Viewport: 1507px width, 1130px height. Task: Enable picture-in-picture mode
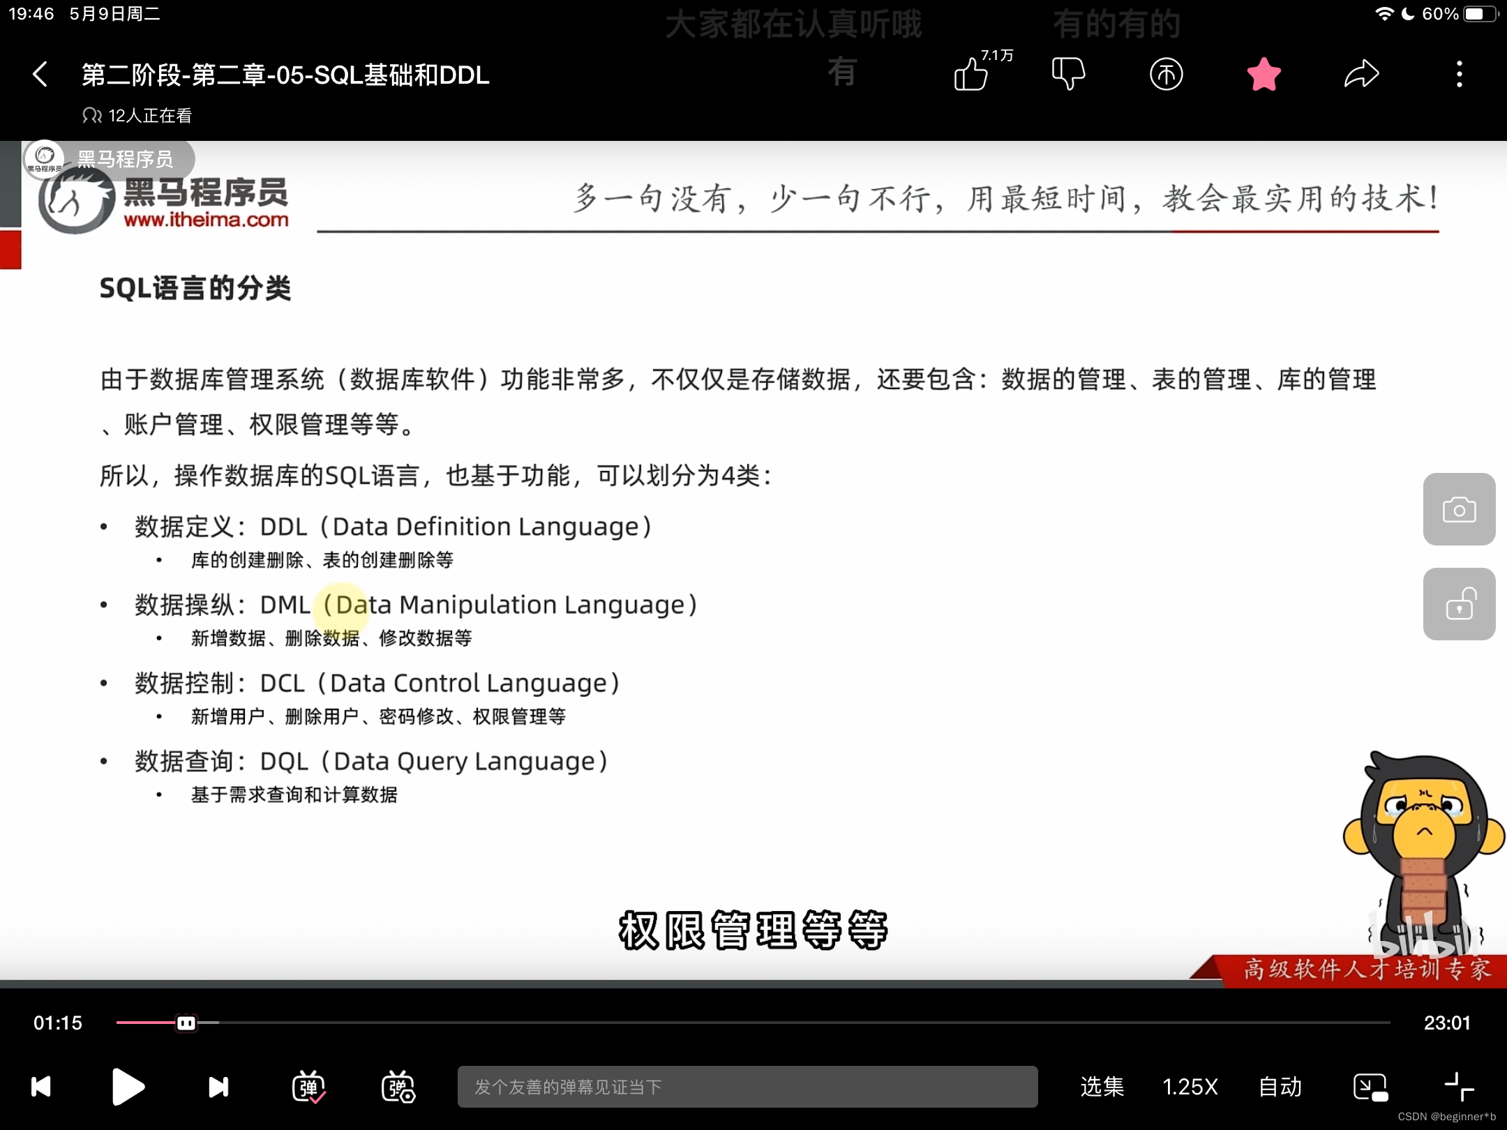pos(1370,1087)
